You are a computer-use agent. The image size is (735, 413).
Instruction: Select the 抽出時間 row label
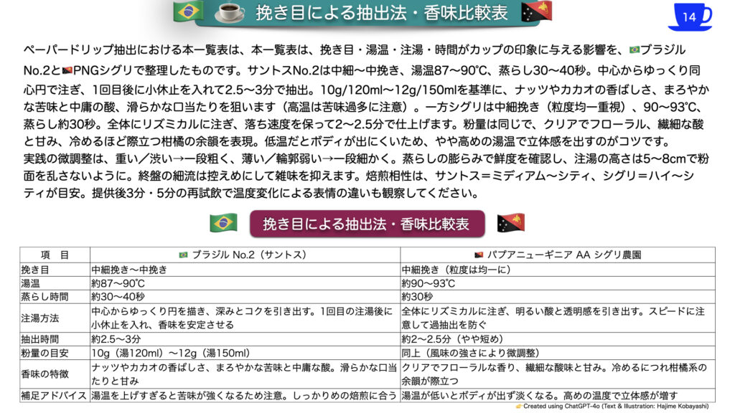(x=40, y=339)
